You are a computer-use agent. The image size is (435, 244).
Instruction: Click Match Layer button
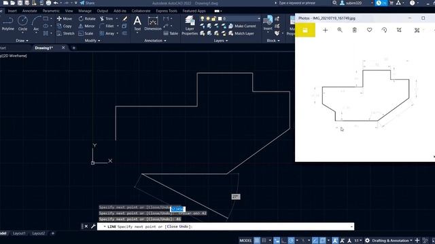coord(241,33)
